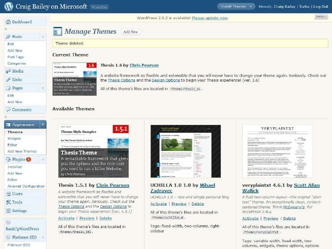Click the Pages icon in sidebar
The height and width of the screenshot is (249, 332).
tap(8, 88)
